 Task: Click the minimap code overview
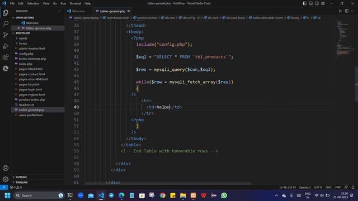pos(345,39)
